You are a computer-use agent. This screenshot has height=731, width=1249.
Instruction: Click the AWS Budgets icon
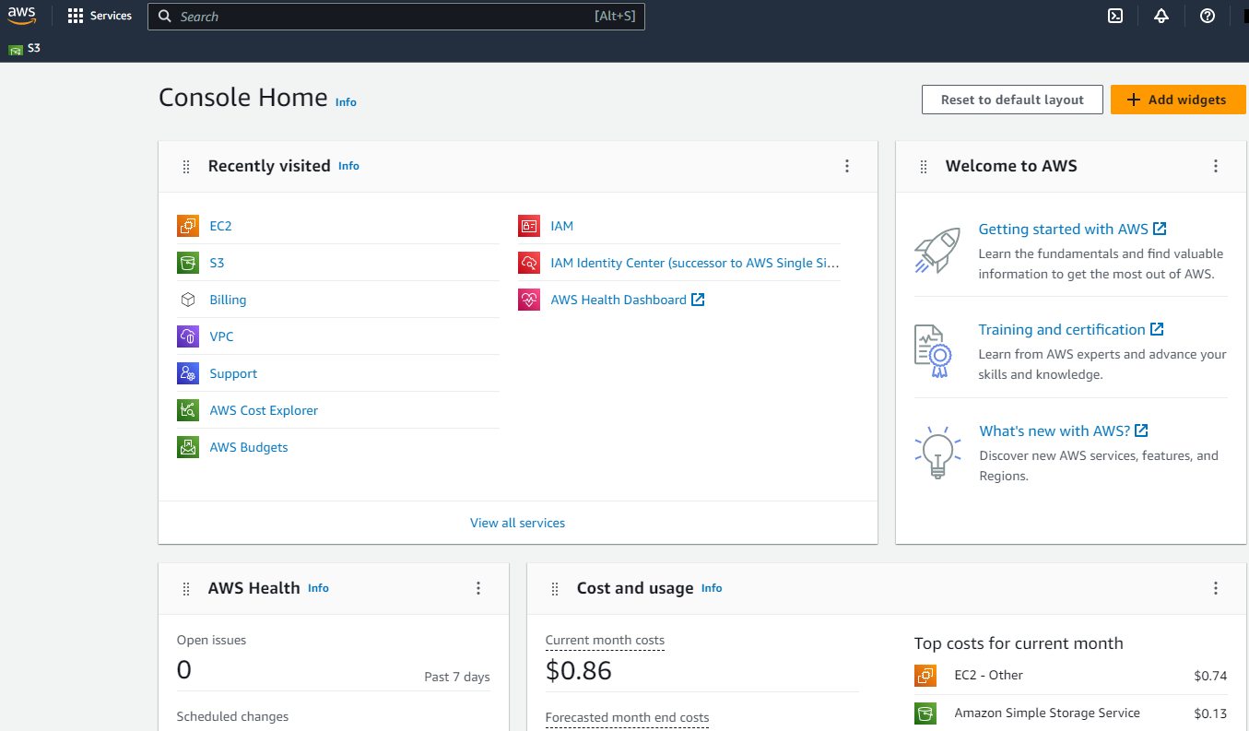point(188,447)
